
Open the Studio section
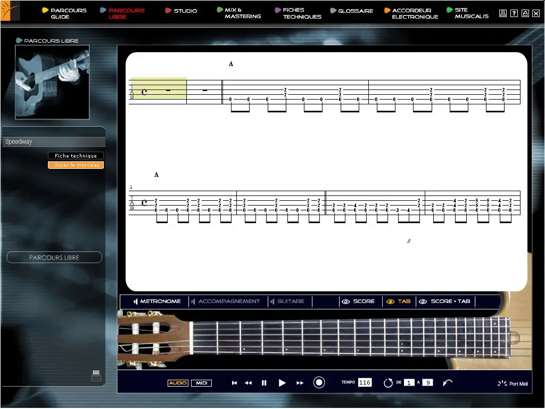coord(181,11)
